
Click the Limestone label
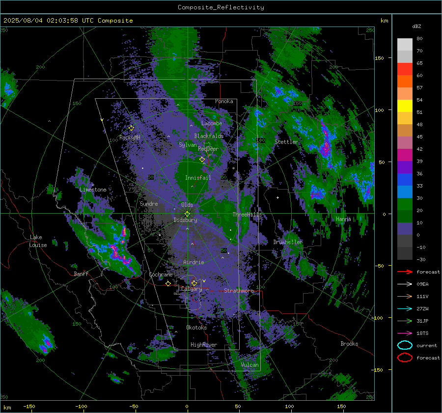93,190
